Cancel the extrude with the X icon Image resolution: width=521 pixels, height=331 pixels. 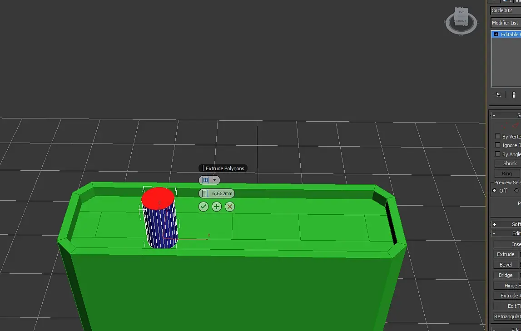tap(229, 207)
